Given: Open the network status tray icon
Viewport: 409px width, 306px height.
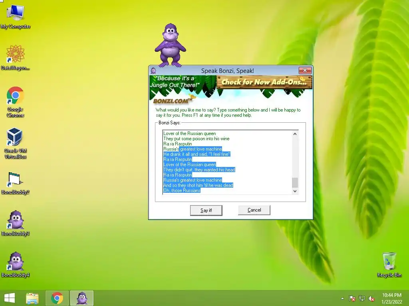Looking at the screenshot, I should pos(362,298).
